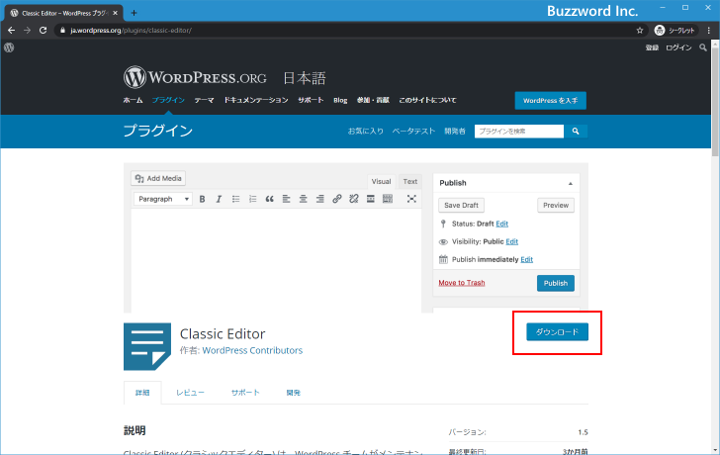Reload the page with the refresh icon
Viewport: 720px width, 455px height.
pos(44,31)
